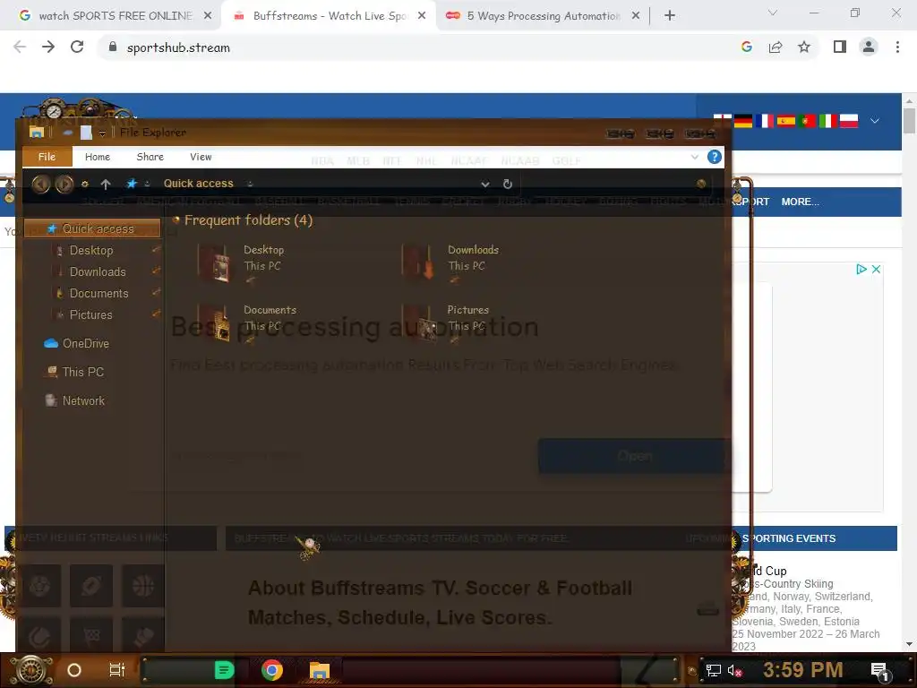Screen dimensions: 917x688
Task: Select Pictures in the navigation pane
Action: (90, 314)
